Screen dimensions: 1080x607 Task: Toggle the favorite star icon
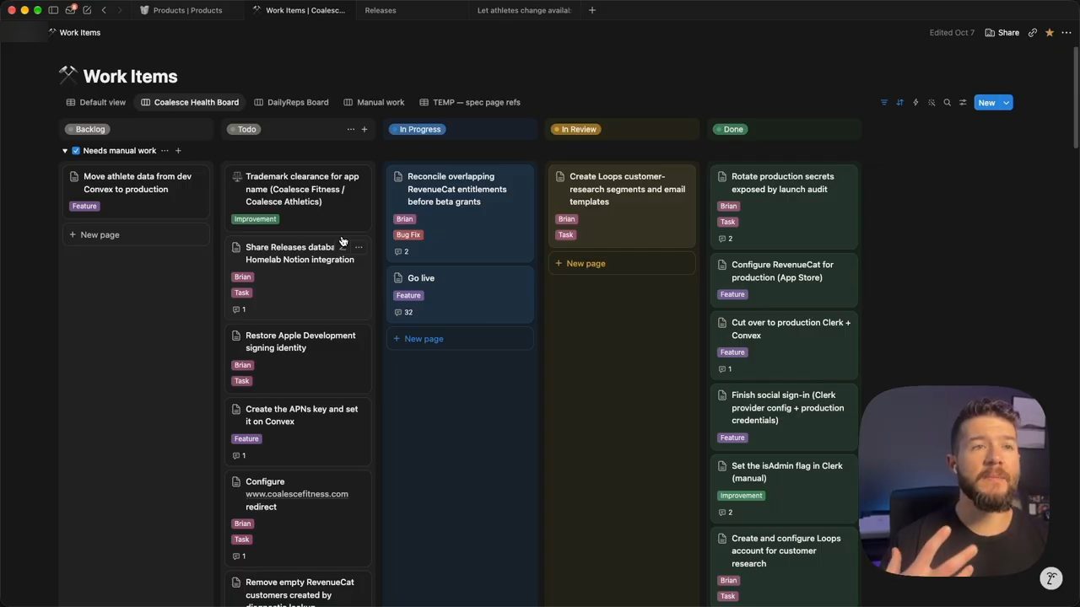coord(1050,33)
